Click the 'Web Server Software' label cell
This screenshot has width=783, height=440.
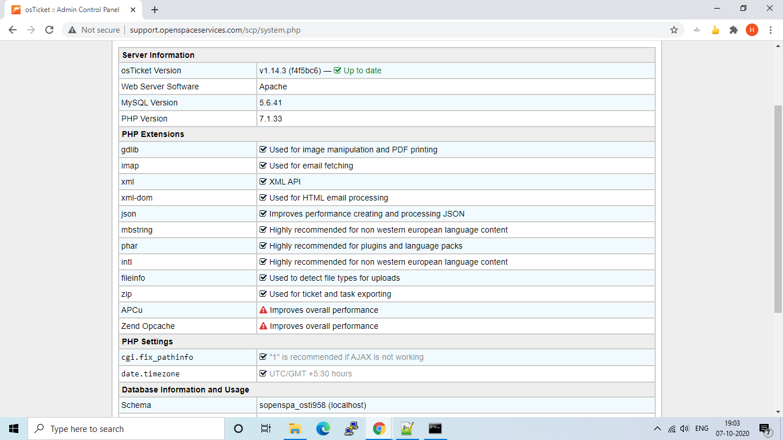click(x=187, y=87)
